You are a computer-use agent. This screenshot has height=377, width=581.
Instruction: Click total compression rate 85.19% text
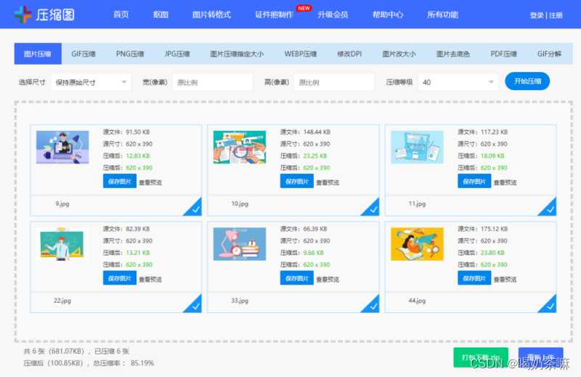point(142,363)
